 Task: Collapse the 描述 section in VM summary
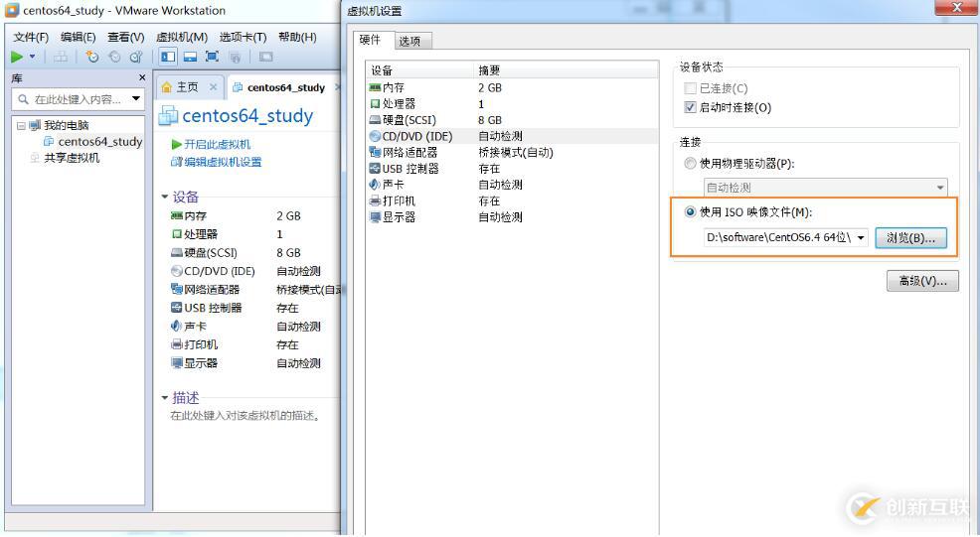point(165,398)
